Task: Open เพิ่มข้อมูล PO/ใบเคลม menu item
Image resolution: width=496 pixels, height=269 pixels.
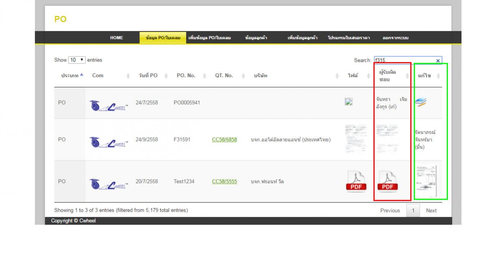Action: click(210, 38)
